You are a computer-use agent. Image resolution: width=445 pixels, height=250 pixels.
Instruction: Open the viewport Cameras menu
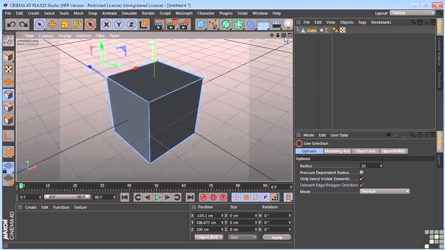click(x=46, y=36)
